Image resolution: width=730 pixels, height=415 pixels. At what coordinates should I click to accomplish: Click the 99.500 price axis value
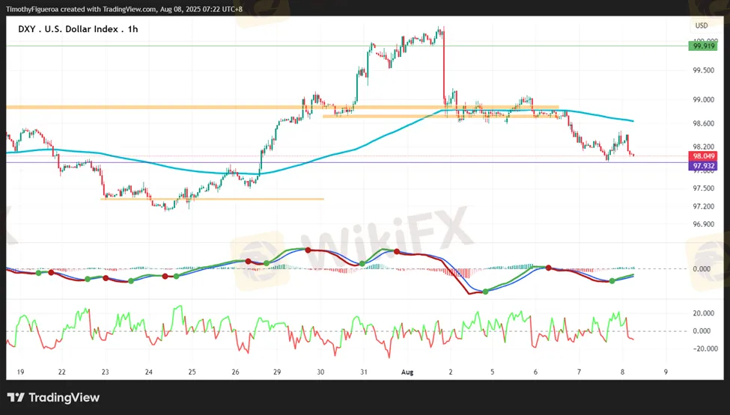(x=704, y=70)
